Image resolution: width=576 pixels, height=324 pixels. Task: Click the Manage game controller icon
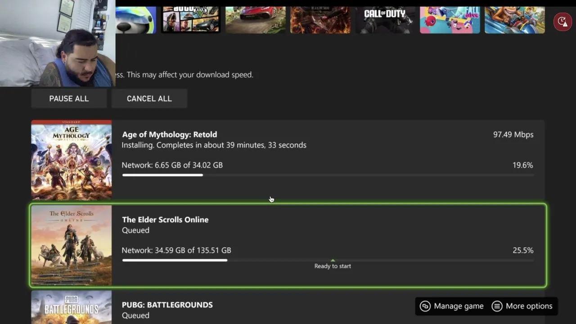[425, 306]
